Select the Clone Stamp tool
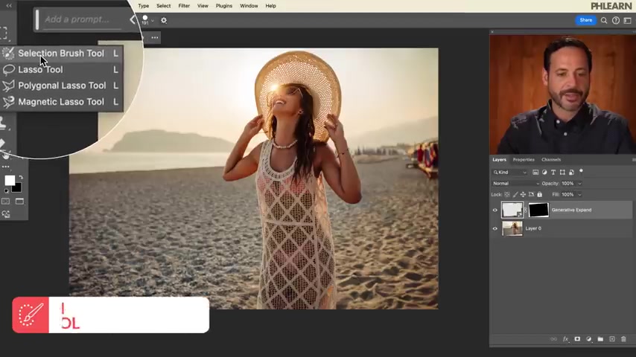This screenshot has width=636, height=357. pyautogui.click(x=3, y=123)
